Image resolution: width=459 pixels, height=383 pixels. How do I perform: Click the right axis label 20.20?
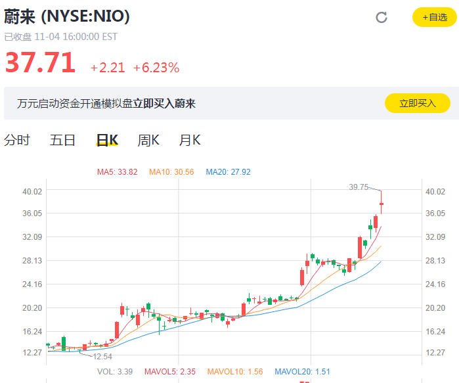(435, 307)
